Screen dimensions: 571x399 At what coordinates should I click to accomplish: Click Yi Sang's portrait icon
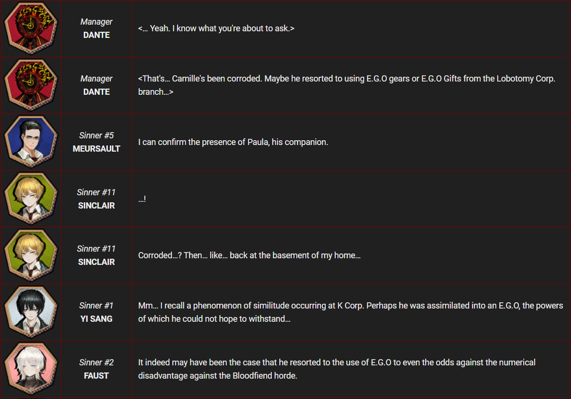click(x=31, y=312)
